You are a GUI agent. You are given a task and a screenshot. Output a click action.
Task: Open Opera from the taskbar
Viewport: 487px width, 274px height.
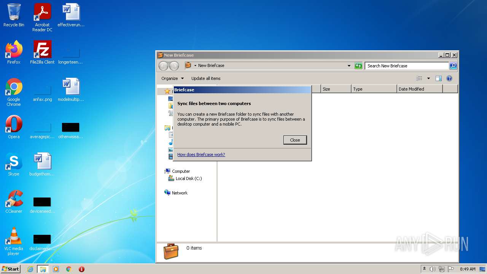[x=81, y=269]
